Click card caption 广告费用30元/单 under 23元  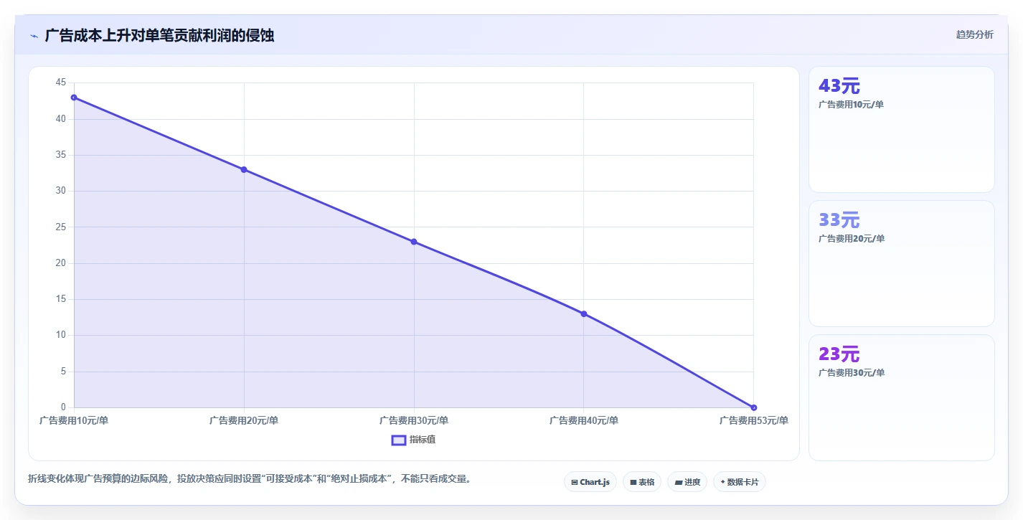pos(852,372)
